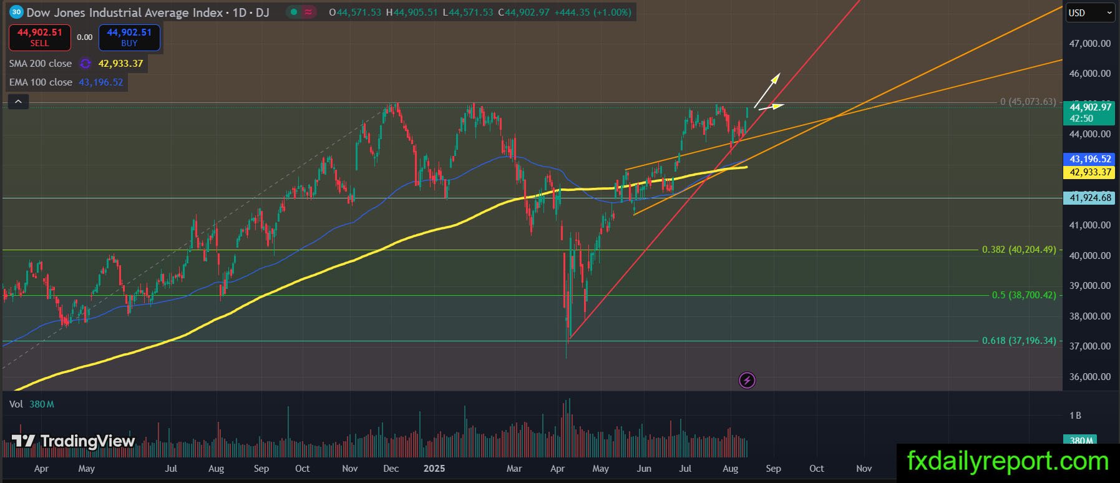The height and width of the screenshot is (483, 1120).
Task: Click the Jun label on the time axis
Action: click(x=643, y=469)
